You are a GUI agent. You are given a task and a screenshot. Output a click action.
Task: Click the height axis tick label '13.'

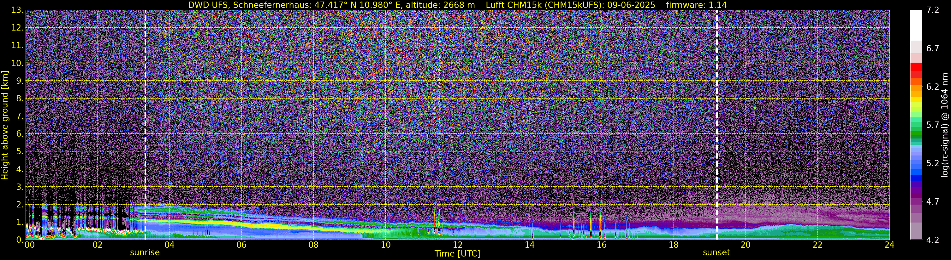click(x=17, y=10)
